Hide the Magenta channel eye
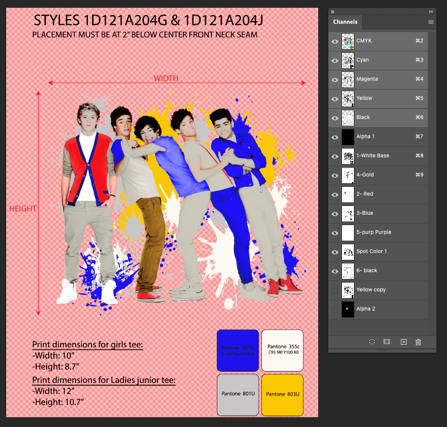This screenshot has height=427, width=447. point(335,80)
